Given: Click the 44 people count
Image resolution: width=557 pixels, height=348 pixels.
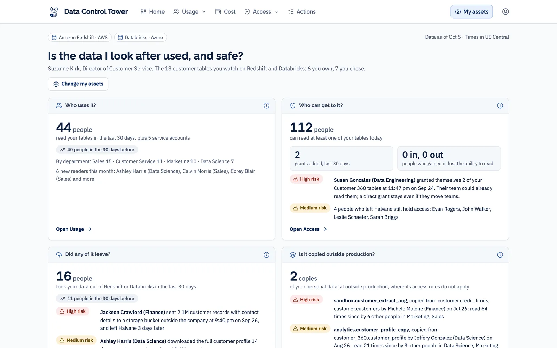Looking at the screenshot, I should coord(74,128).
